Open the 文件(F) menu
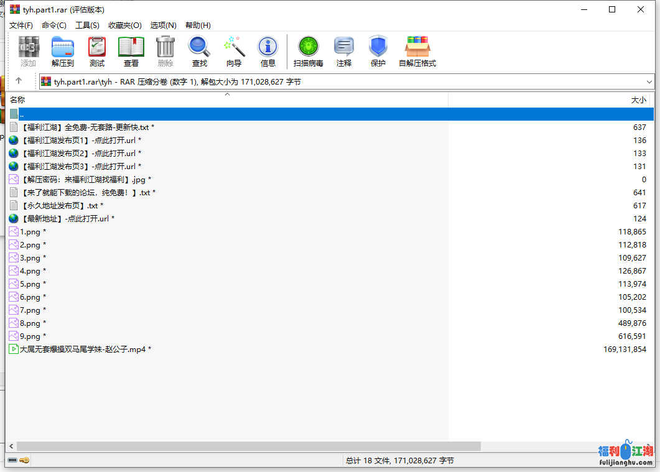 tap(21, 25)
